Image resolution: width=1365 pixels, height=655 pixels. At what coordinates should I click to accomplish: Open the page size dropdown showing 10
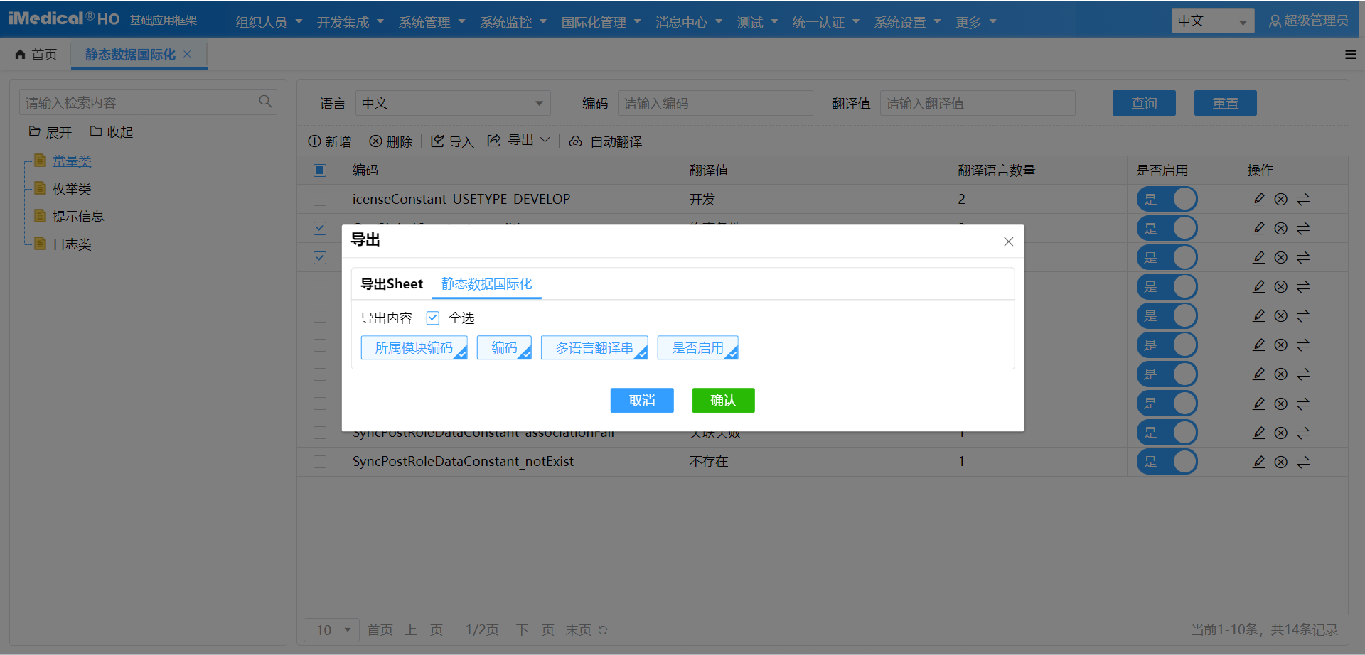point(331,630)
